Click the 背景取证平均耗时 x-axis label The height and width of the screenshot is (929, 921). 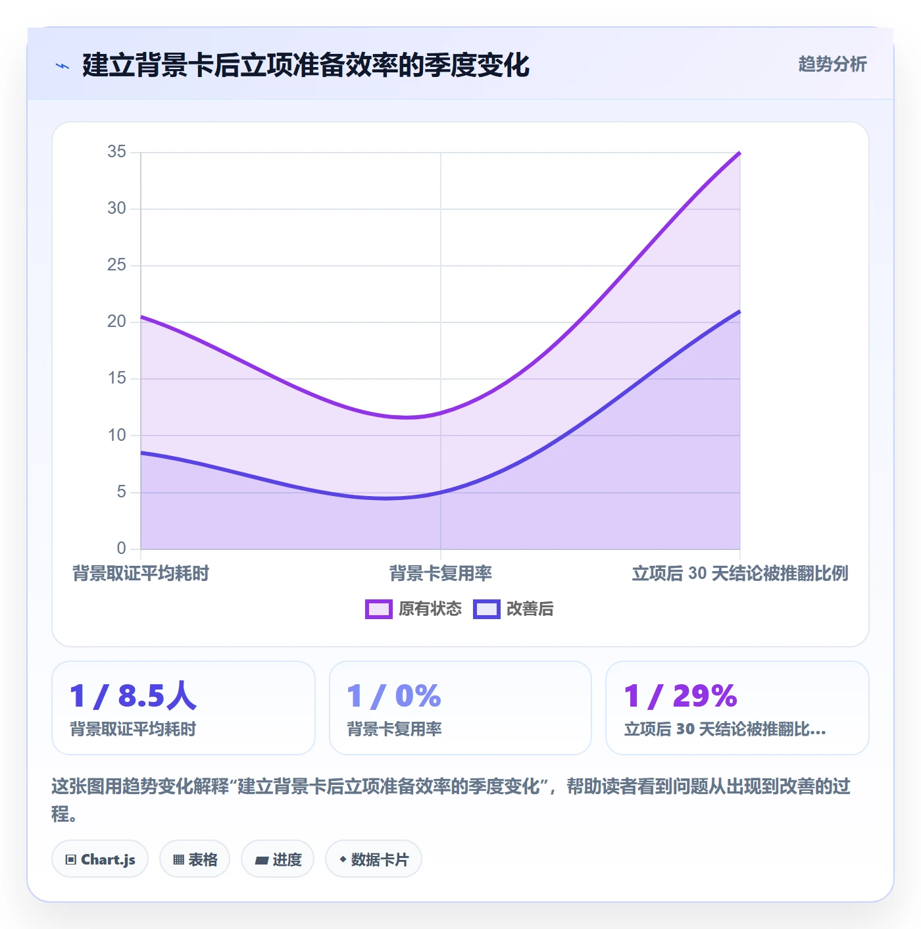(141, 574)
